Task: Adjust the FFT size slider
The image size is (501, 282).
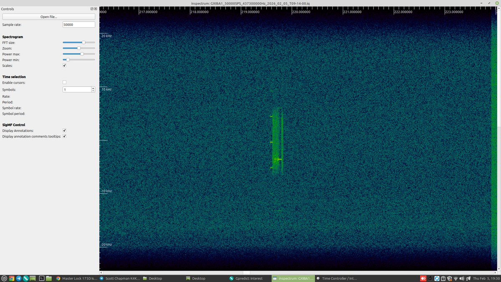Action: [79, 43]
